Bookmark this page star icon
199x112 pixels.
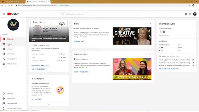189,6
